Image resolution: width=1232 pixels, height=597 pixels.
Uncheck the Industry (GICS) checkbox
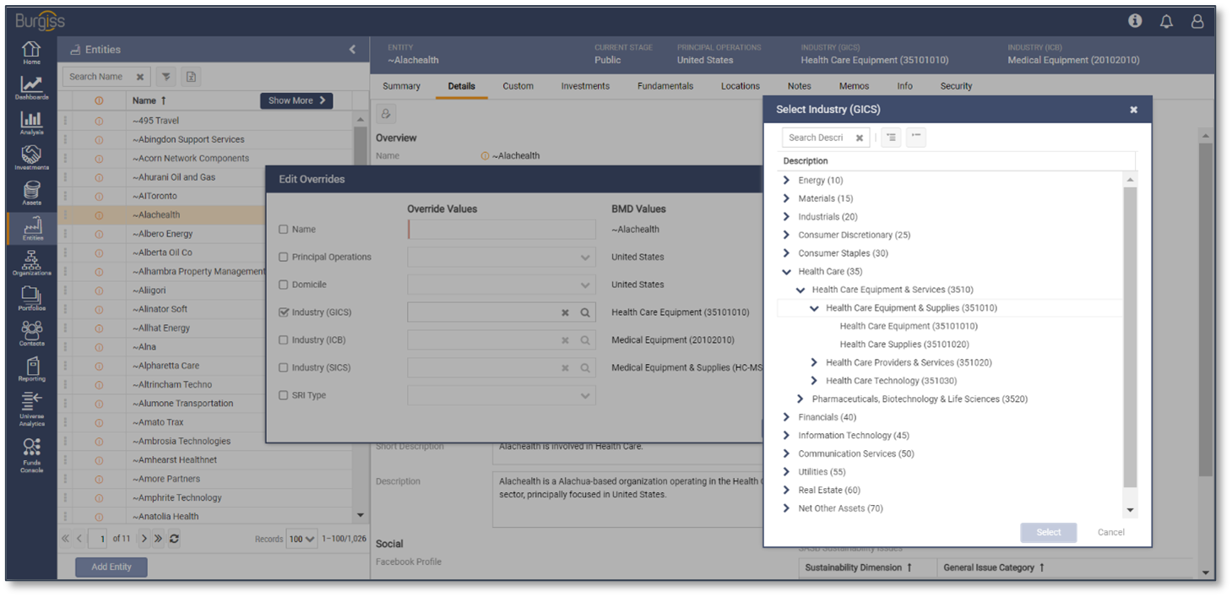(285, 312)
